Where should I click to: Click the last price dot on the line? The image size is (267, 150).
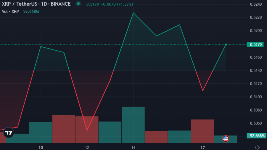click(x=226, y=45)
